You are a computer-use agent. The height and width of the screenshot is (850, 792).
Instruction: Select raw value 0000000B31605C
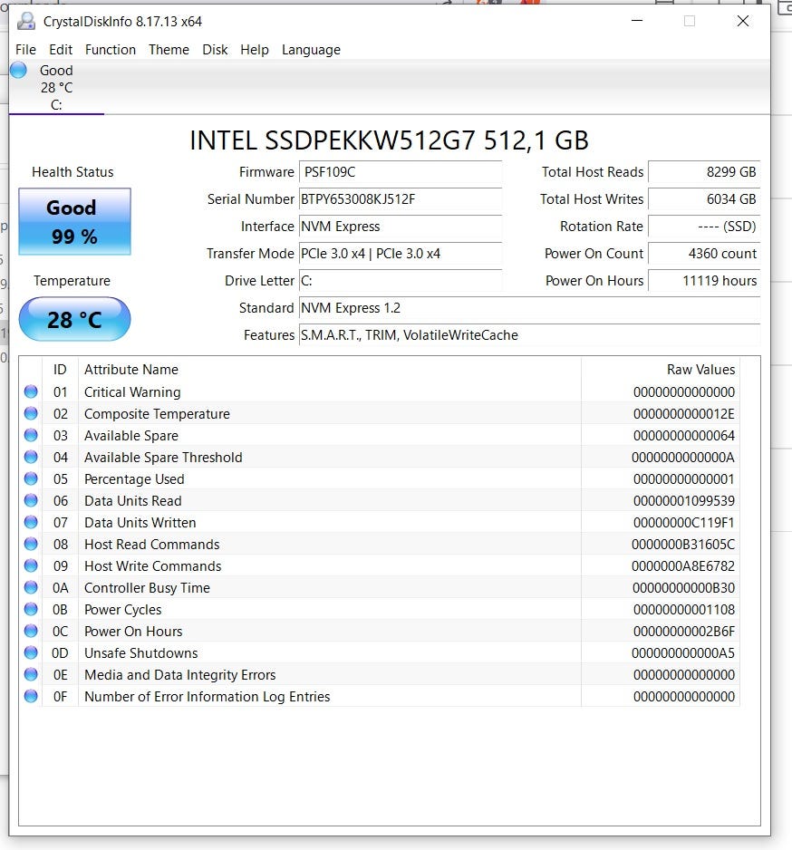[683, 544]
